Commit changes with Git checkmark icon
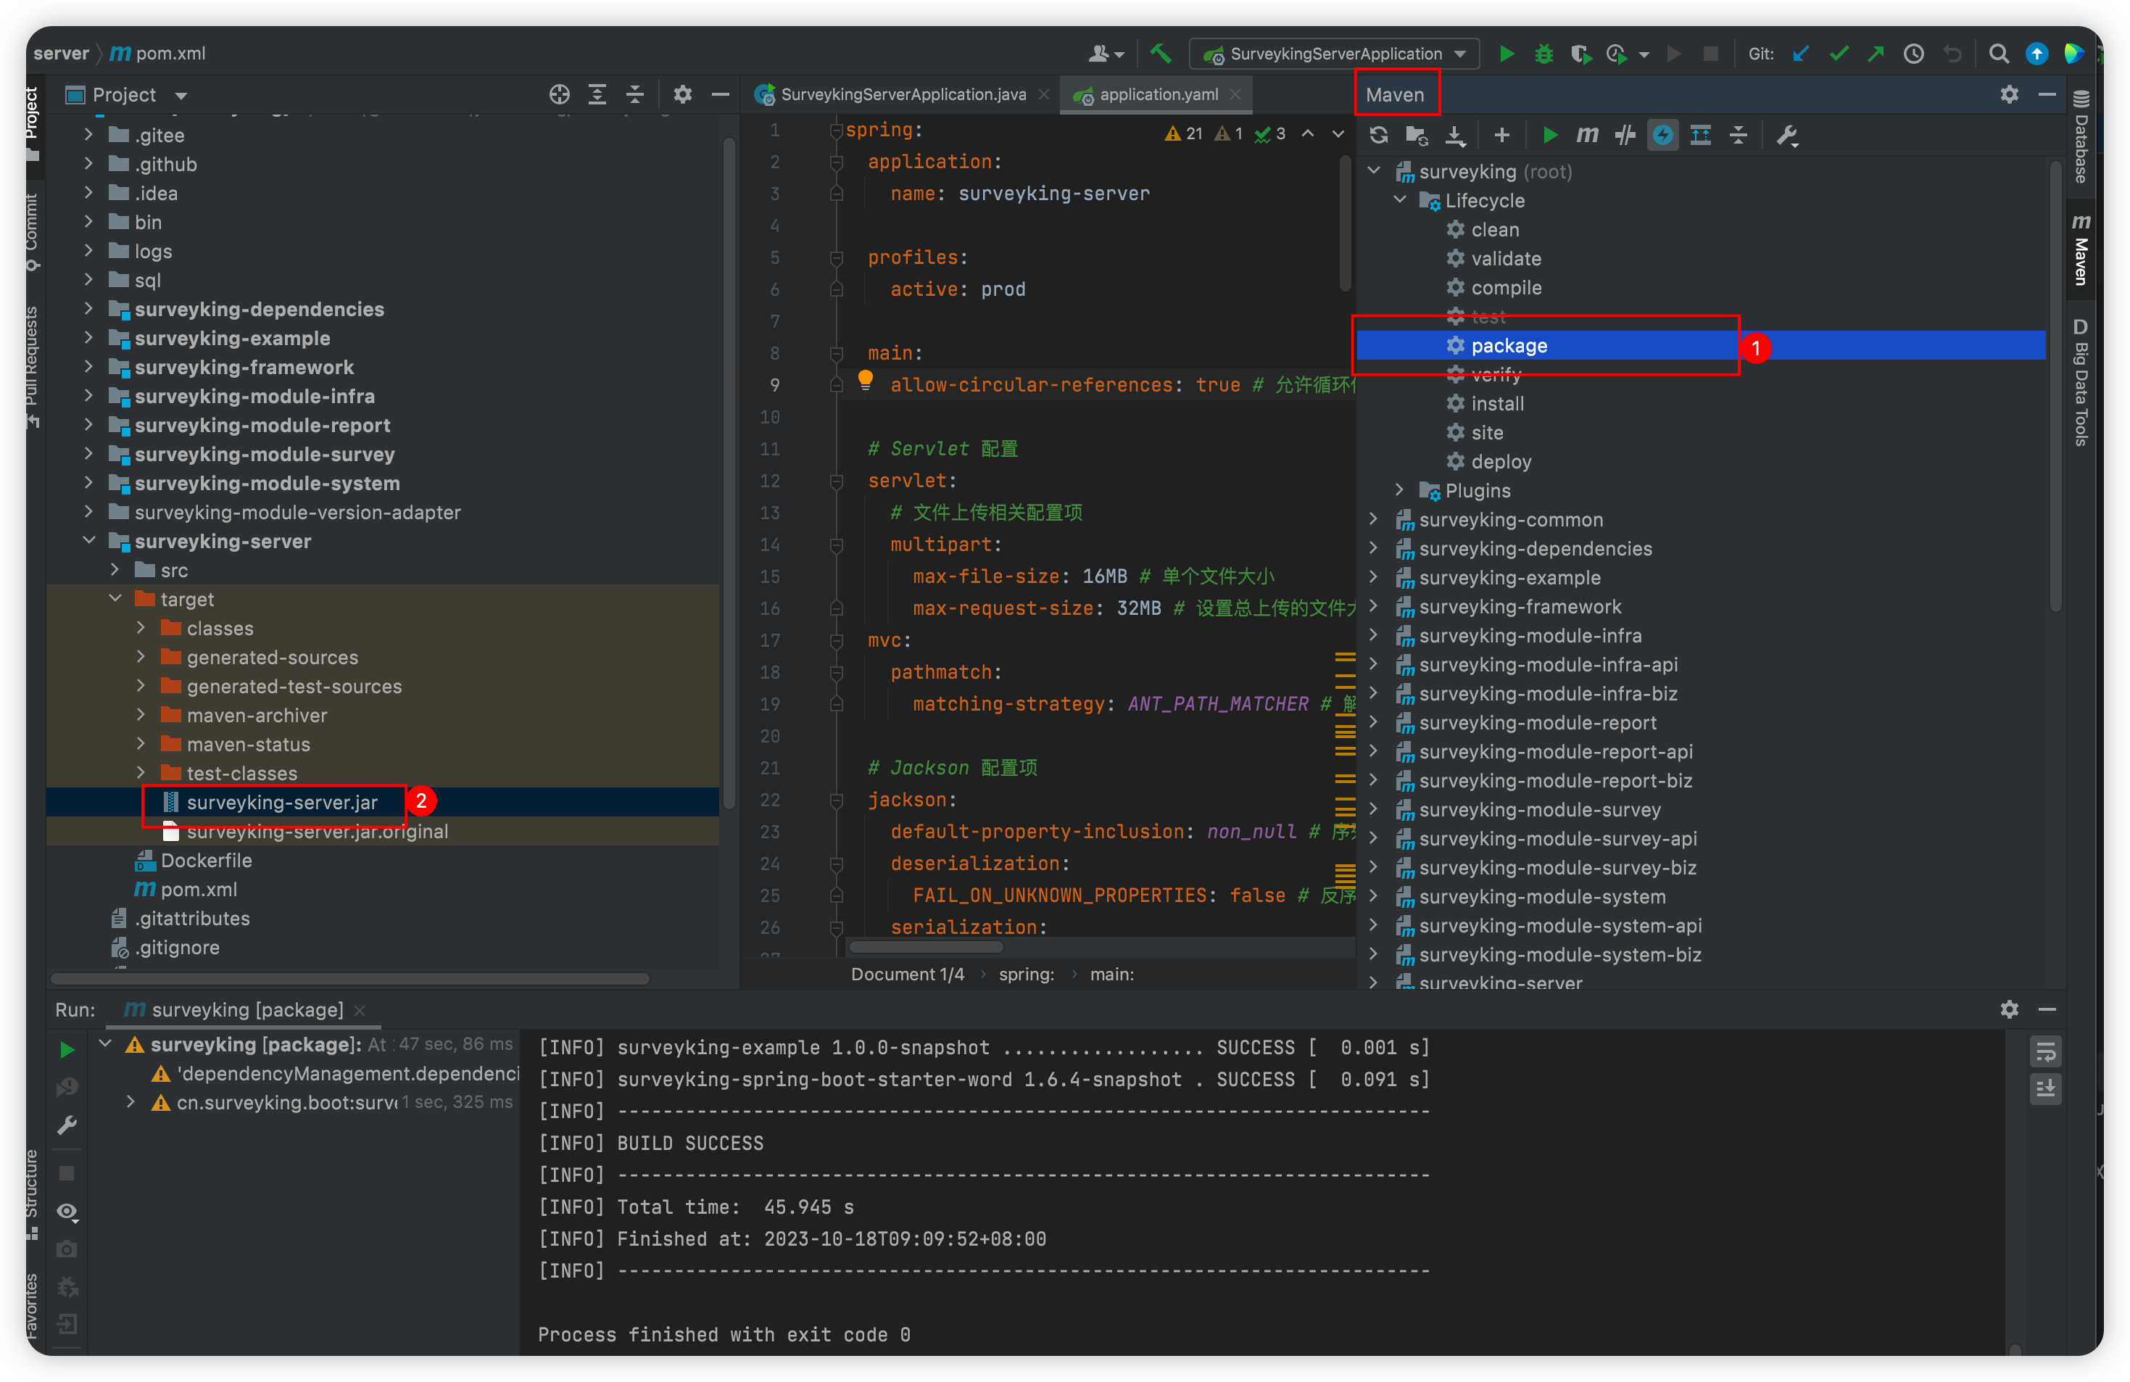2130x1382 pixels. pos(1839,54)
